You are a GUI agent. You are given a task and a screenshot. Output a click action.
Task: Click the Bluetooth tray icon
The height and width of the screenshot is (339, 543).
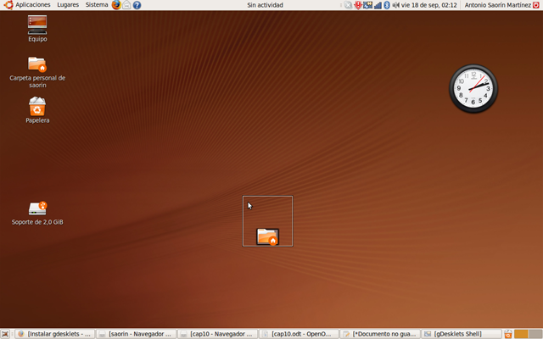point(386,5)
